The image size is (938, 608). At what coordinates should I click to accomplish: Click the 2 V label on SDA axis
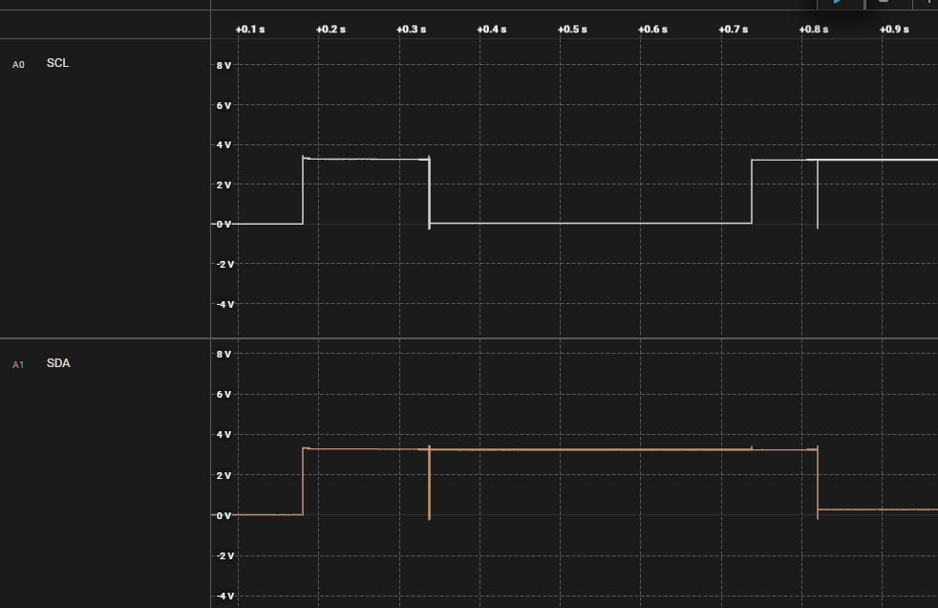coord(224,476)
